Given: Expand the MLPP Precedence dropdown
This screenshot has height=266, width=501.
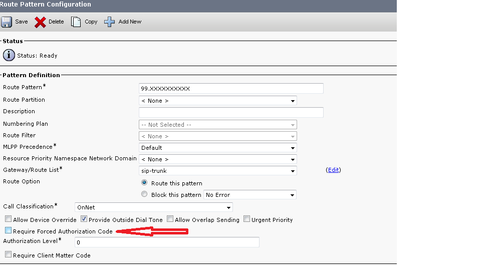Looking at the screenshot, I should tap(218, 148).
